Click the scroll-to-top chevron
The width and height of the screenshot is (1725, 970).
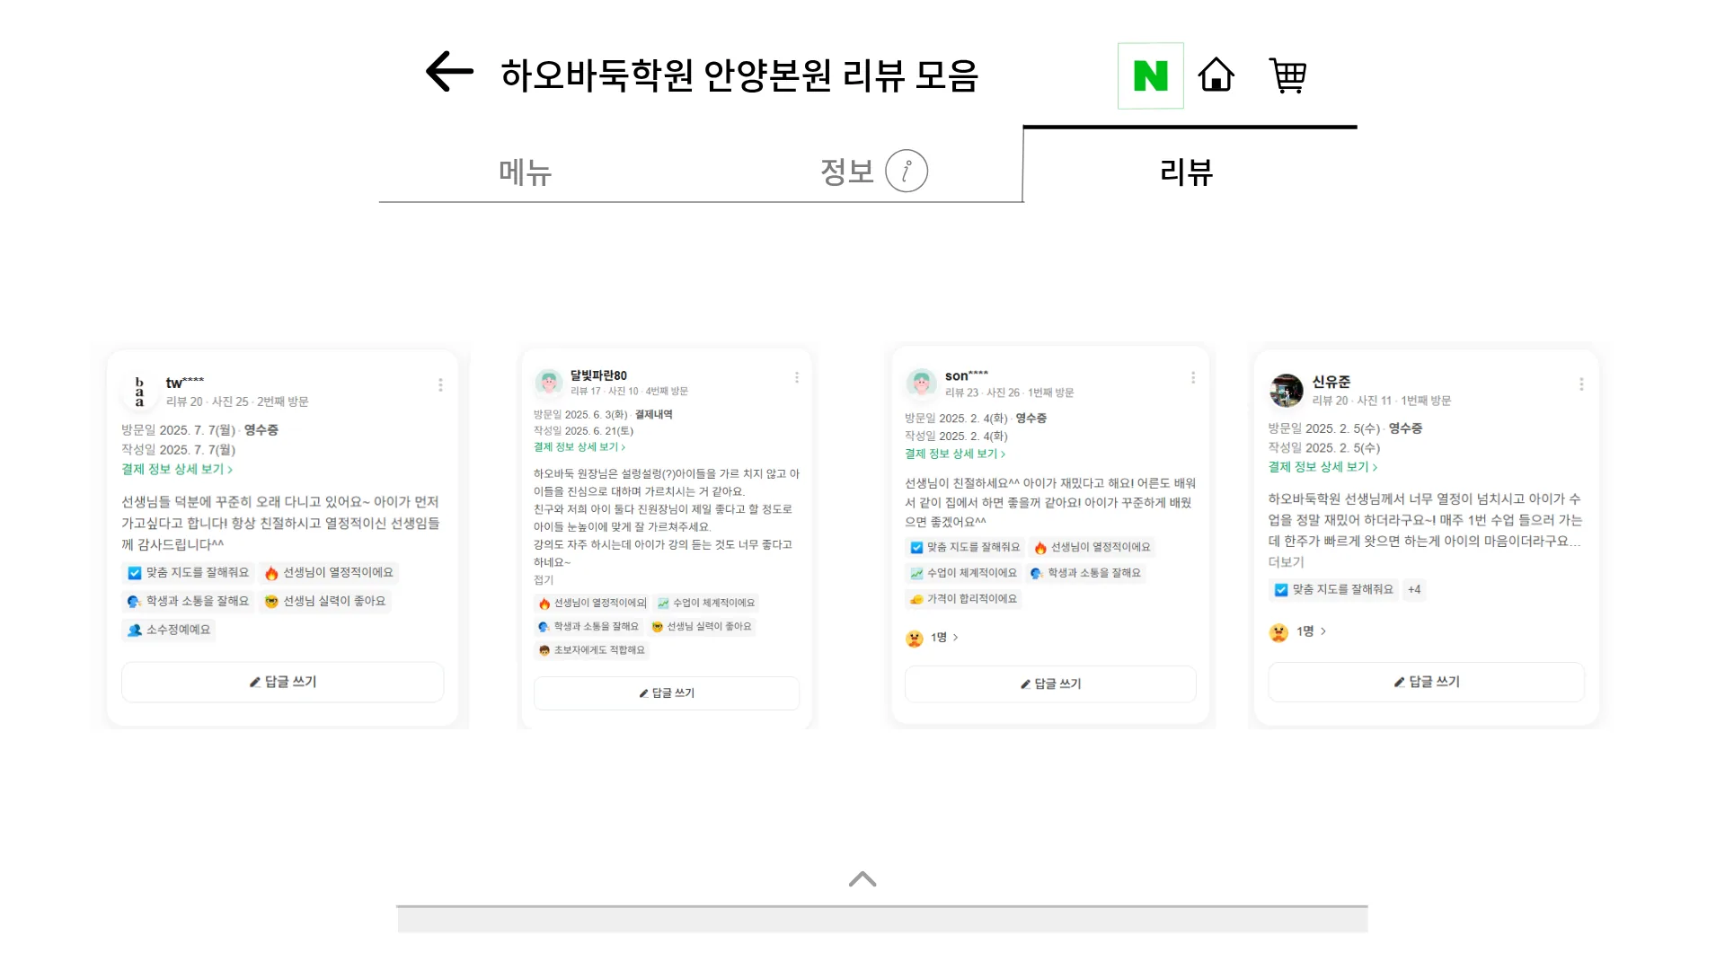click(x=862, y=878)
